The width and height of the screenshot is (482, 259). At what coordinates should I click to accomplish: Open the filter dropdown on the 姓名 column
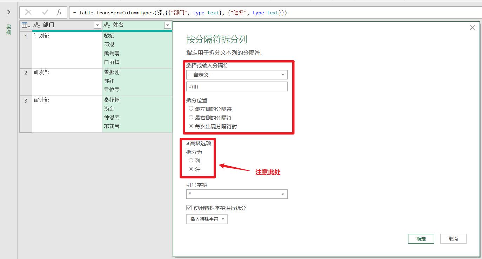point(168,25)
